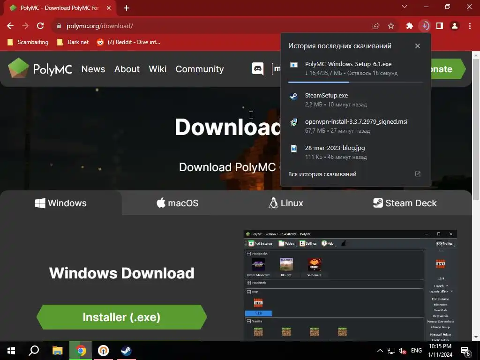Open Windows taskbar search

click(x=34, y=351)
